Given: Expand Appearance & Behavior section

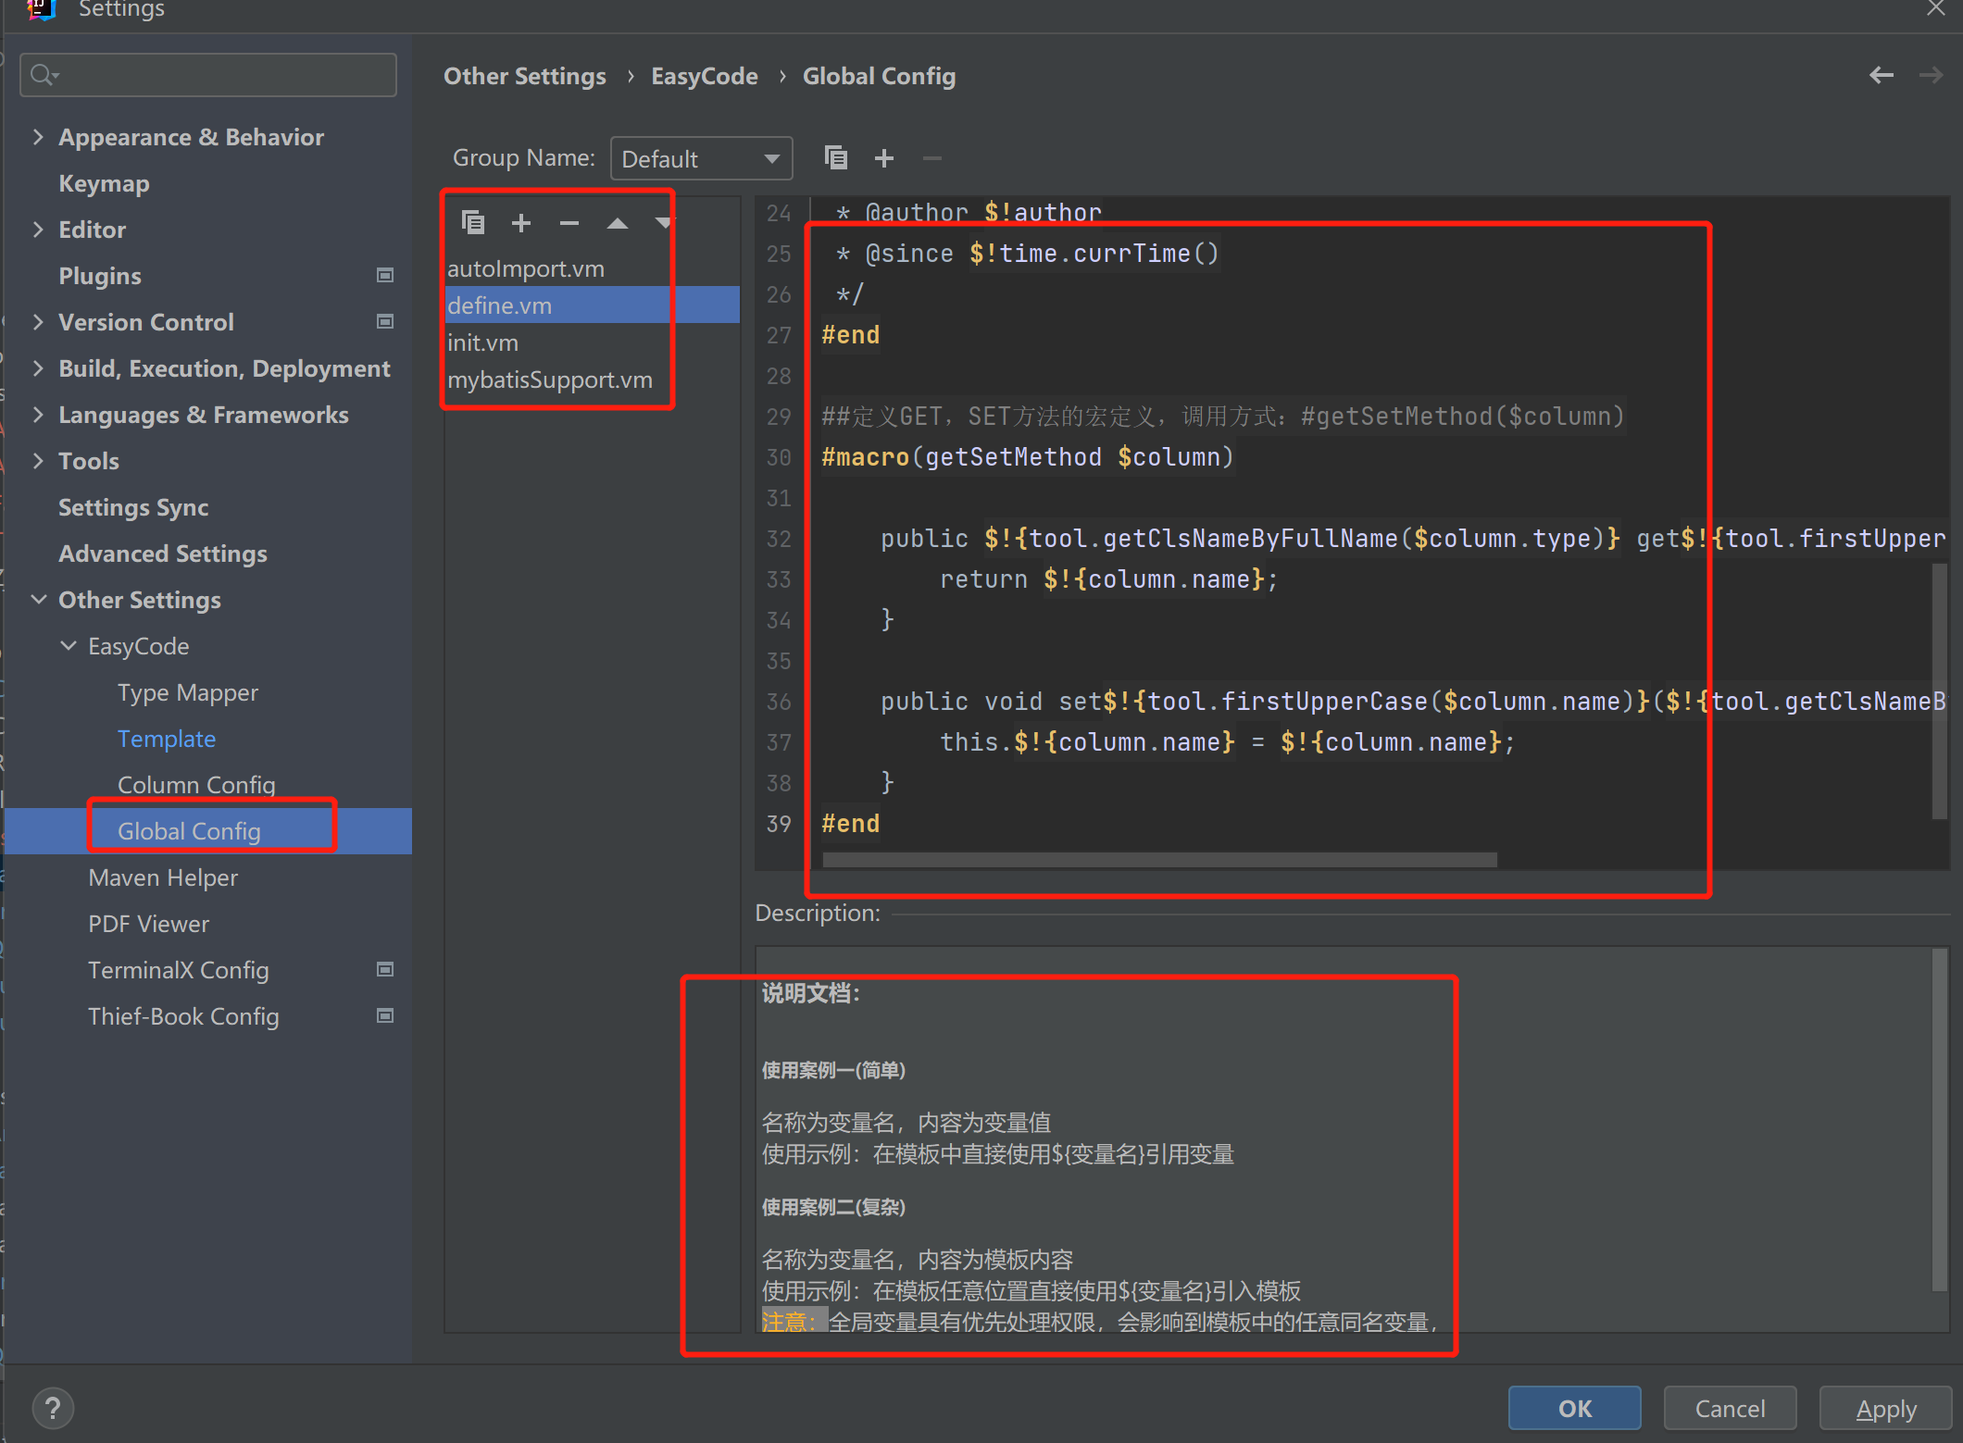Looking at the screenshot, I should point(38,137).
